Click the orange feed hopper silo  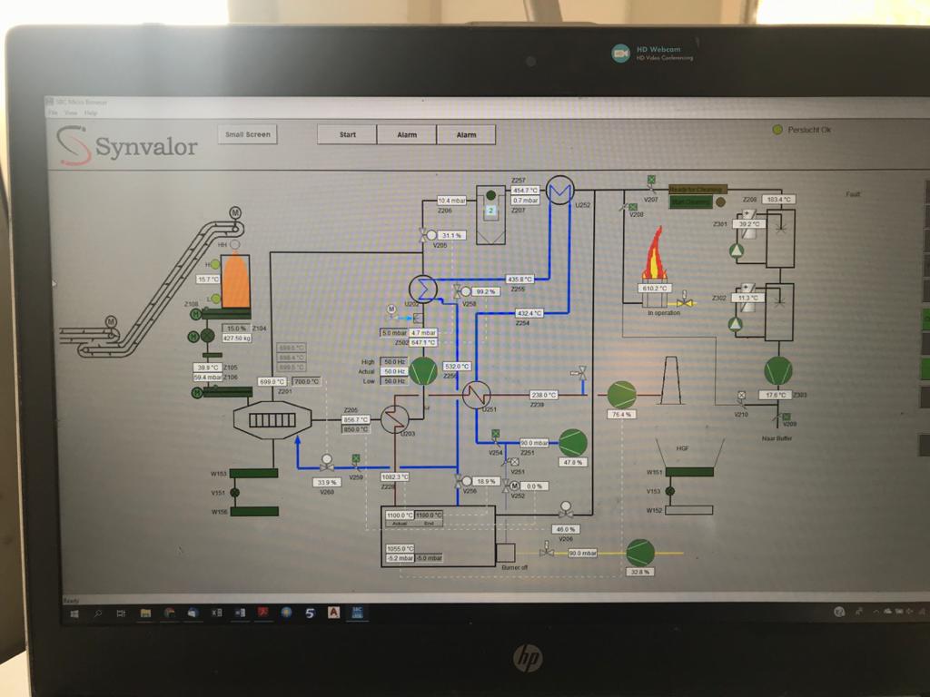pyautogui.click(x=235, y=280)
